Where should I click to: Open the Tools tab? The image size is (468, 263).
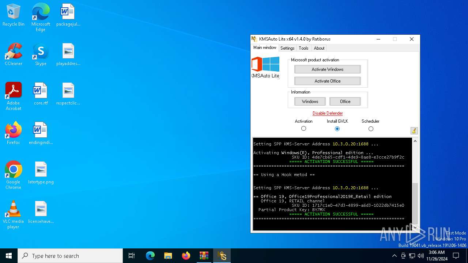pos(303,48)
